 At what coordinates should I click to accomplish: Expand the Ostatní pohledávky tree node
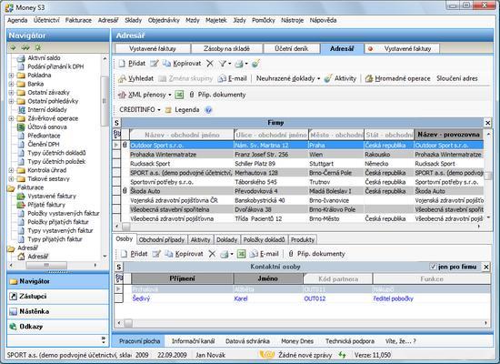(x=11, y=101)
